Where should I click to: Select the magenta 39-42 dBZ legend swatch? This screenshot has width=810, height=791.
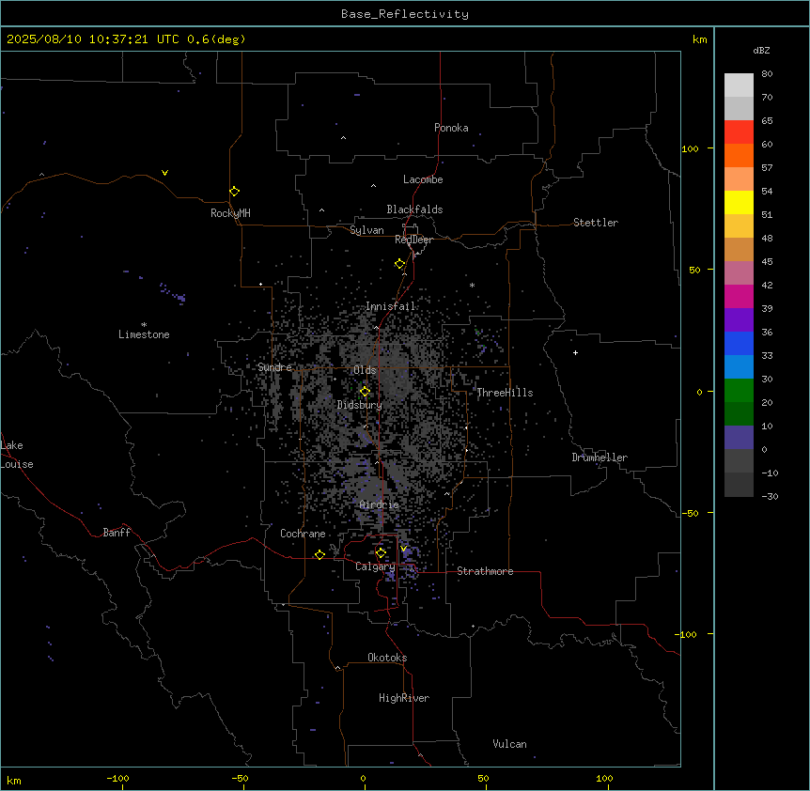point(739,296)
